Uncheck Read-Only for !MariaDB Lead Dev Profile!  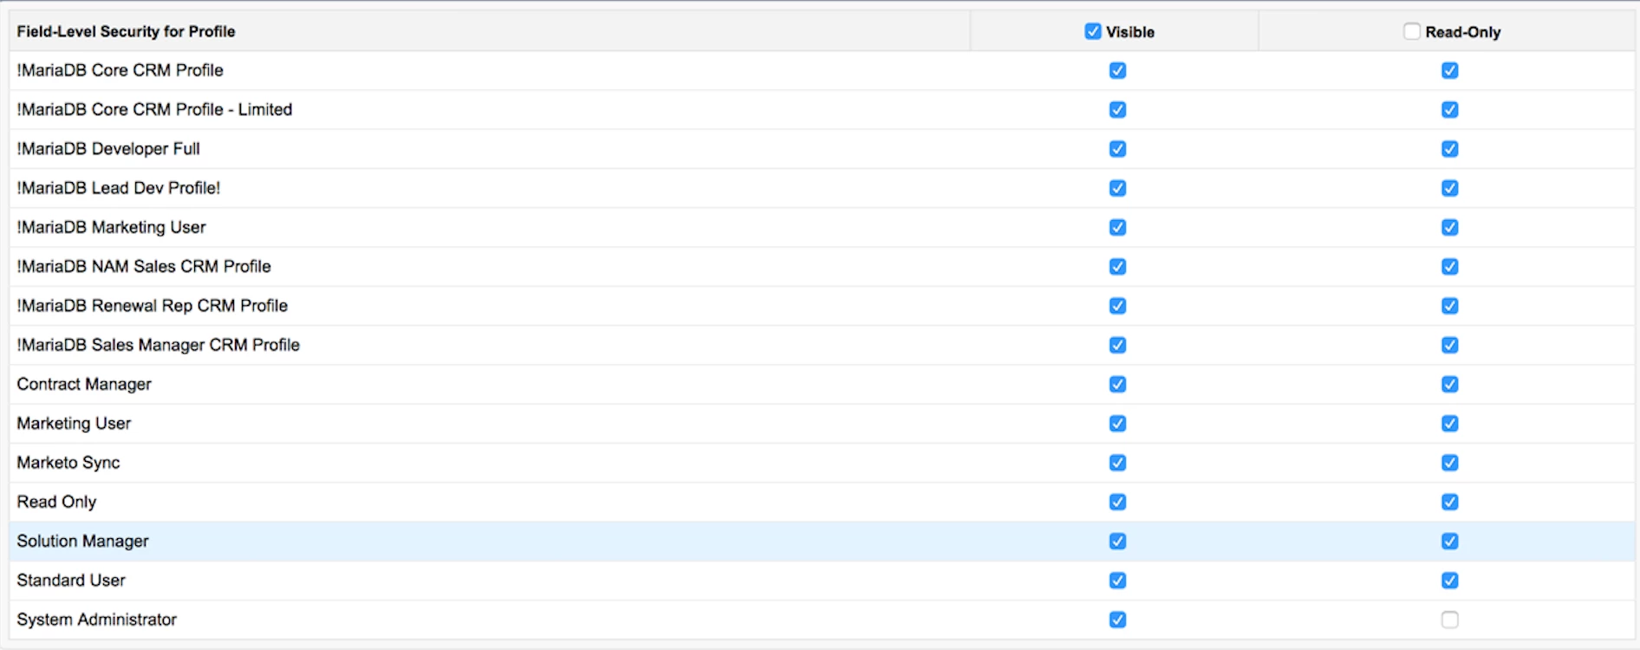tap(1450, 188)
